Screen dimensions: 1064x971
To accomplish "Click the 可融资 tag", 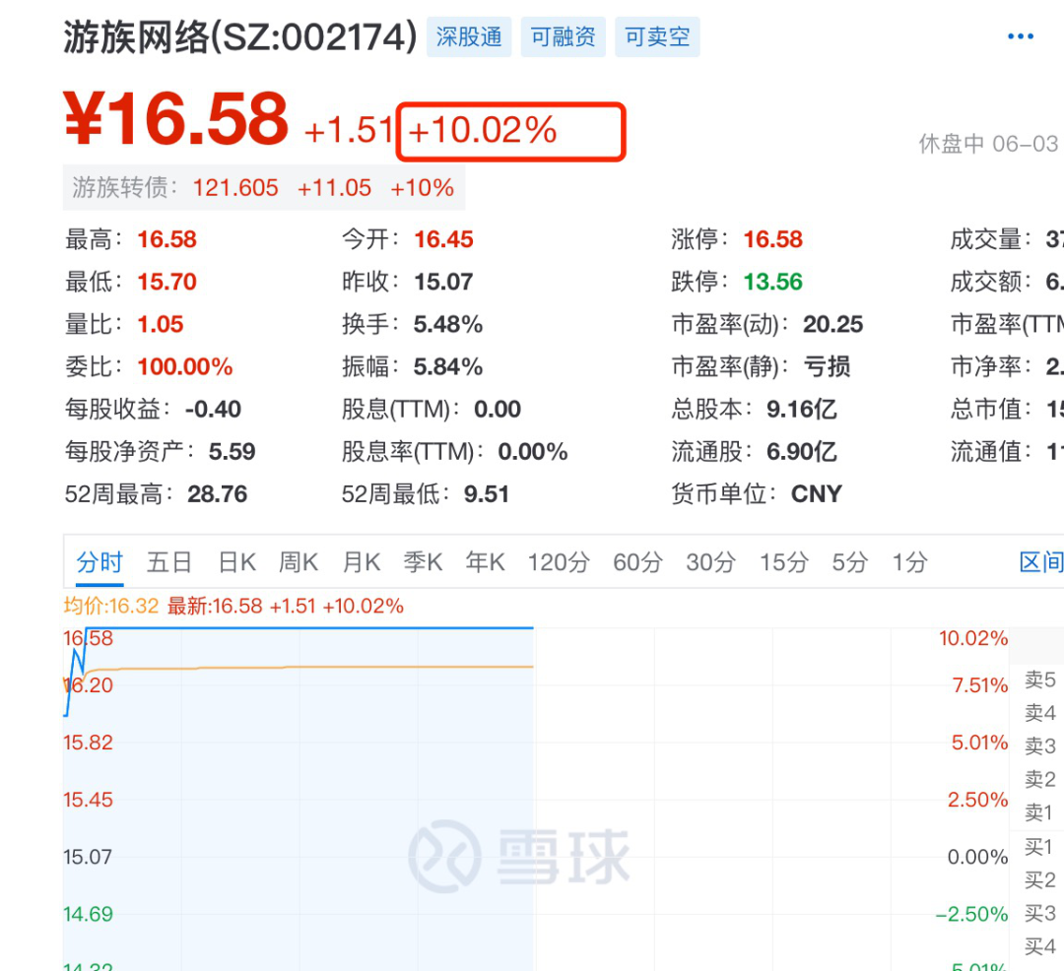I will coord(564,36).
